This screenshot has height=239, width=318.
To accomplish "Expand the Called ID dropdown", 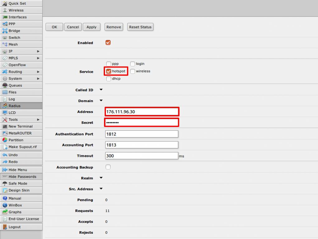I will [x=101, y=90].
